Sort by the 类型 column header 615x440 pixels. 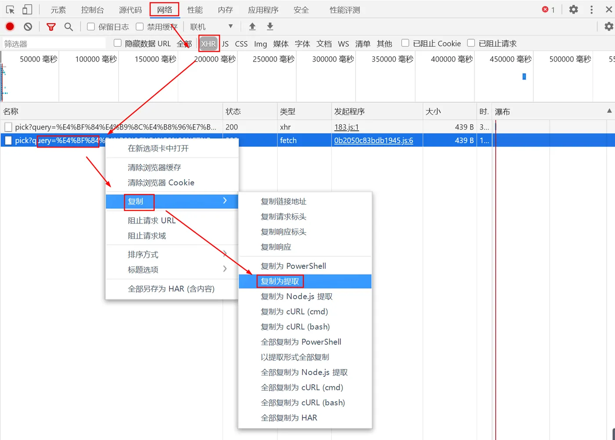click(x=304, y=112)
